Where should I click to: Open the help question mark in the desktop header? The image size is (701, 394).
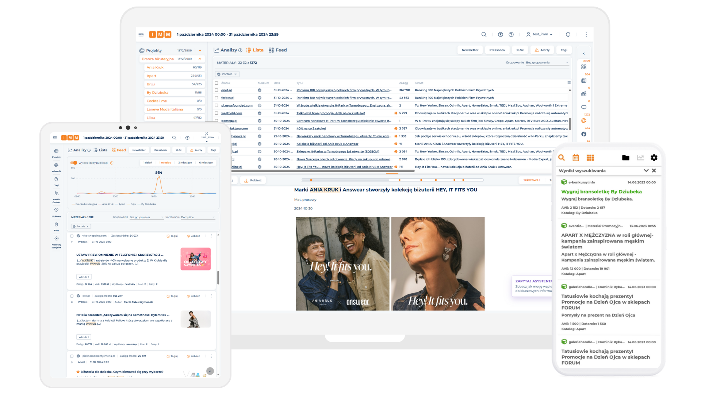[x=511, y=34]
